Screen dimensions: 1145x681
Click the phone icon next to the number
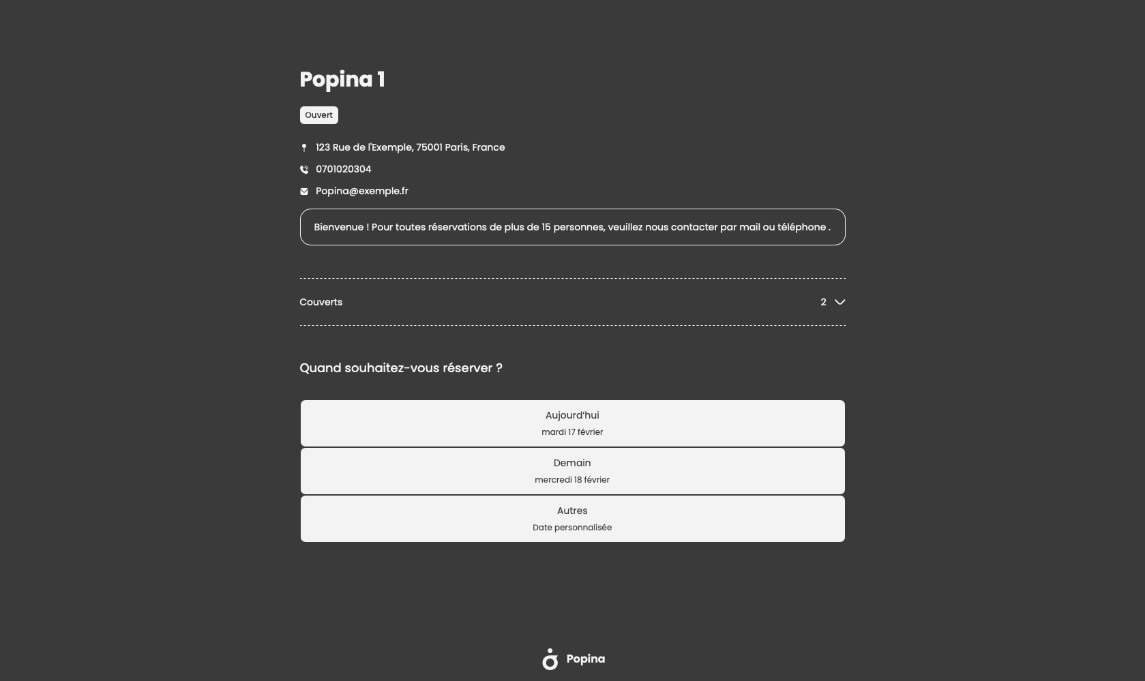(x=304, y=170)
